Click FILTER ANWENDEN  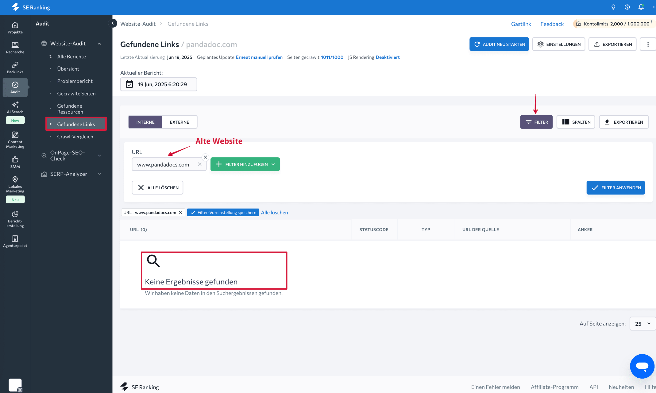coord(616,188)
